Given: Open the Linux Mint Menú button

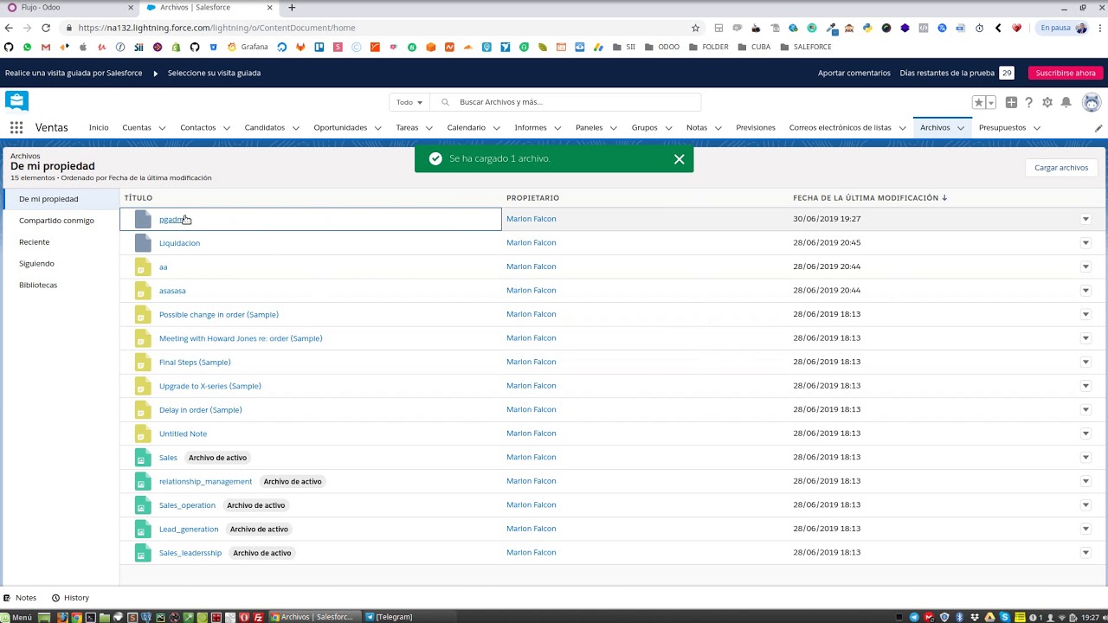Looking at the screenshot, I should click(17, 617).
